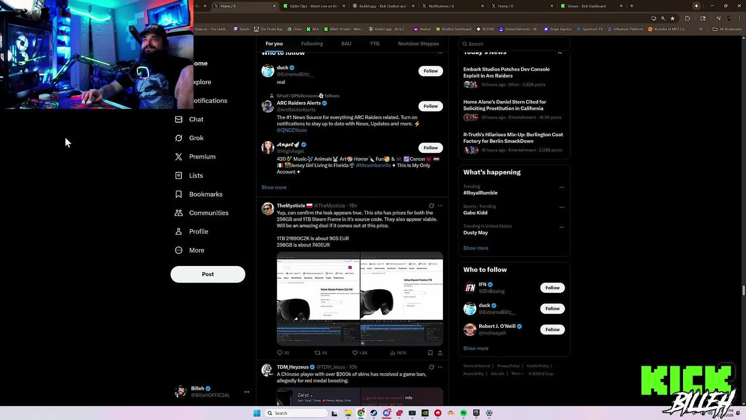This screenshot has height=420, width=746.
Task: Open options for the Gabe Kidd trend
Action: (562, 207)
